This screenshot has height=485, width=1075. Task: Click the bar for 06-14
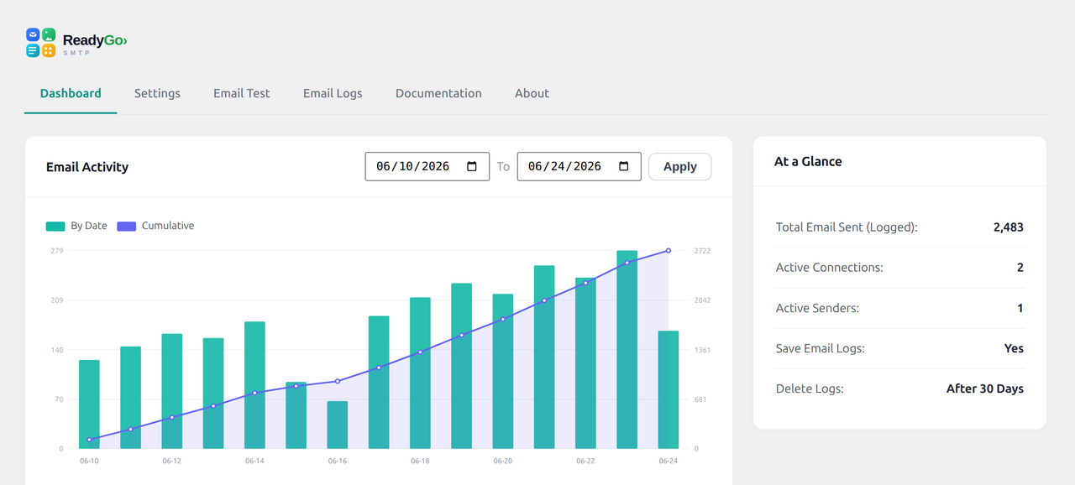254,385
